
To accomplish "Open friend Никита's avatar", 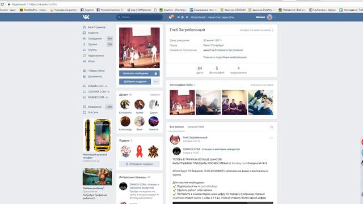I will [x=154, y=121].
